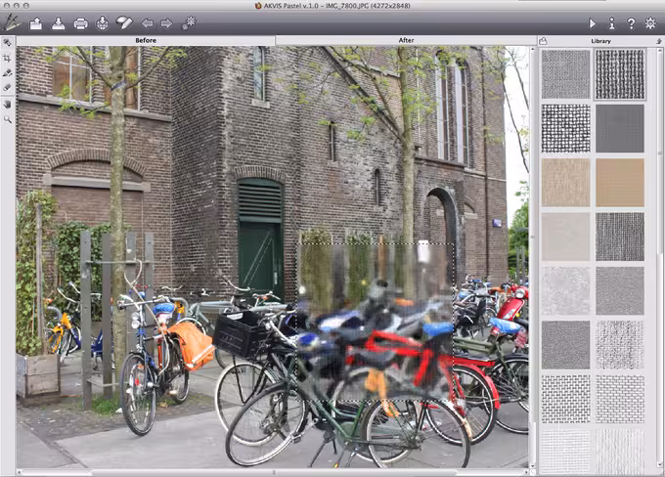Screen dimensions: 665x477
Task: Open an image with the upload-arrow icon
Action: tap(36, 23)
